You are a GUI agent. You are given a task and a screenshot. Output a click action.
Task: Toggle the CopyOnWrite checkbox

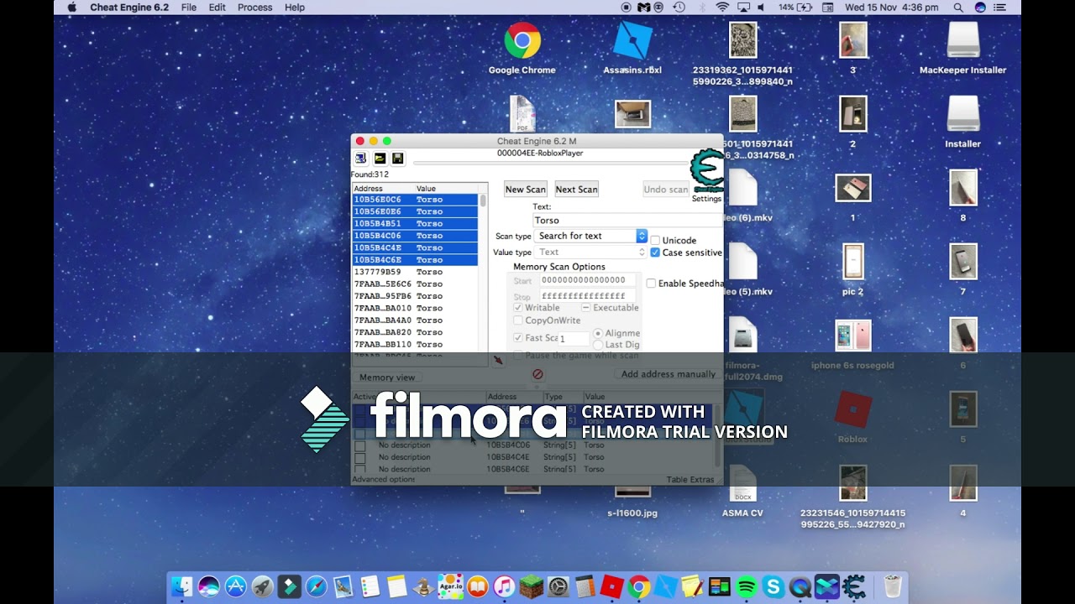tap(518, 320)
